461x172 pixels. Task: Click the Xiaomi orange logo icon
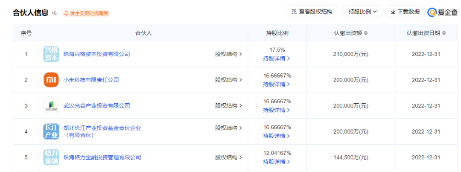[x=51, y=80]
